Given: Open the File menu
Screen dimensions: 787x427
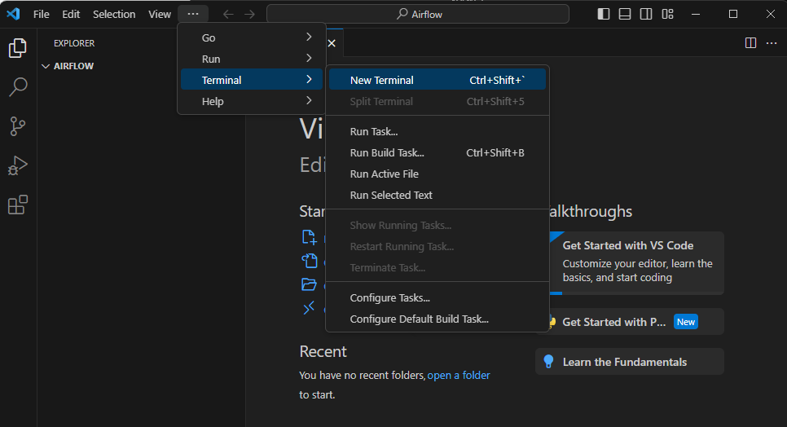Looking at the screenshot, I should [x=42, y=14].
